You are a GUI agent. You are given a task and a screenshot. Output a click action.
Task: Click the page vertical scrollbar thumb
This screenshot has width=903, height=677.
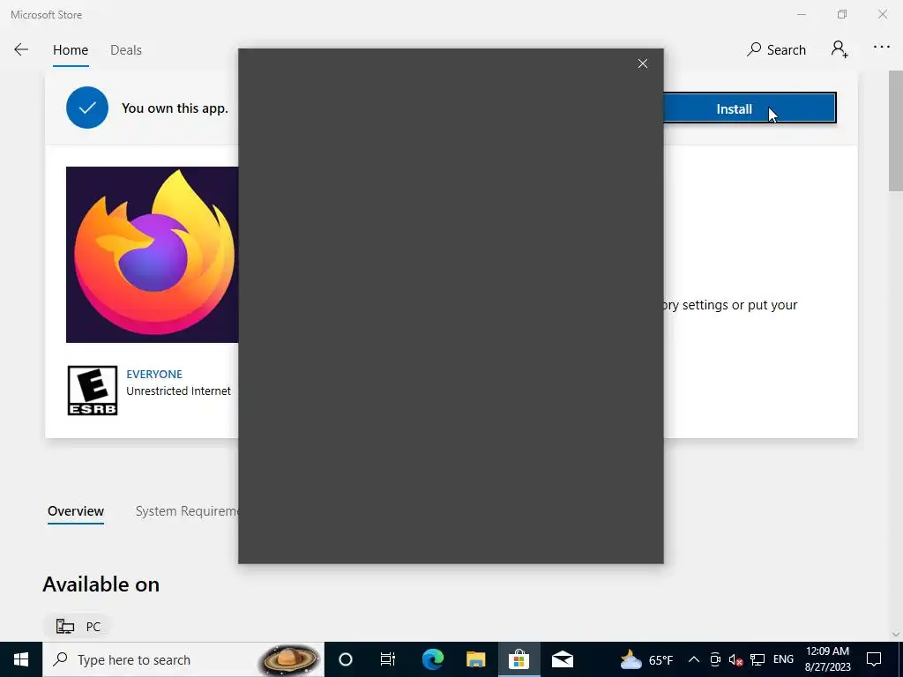(896, 130)
